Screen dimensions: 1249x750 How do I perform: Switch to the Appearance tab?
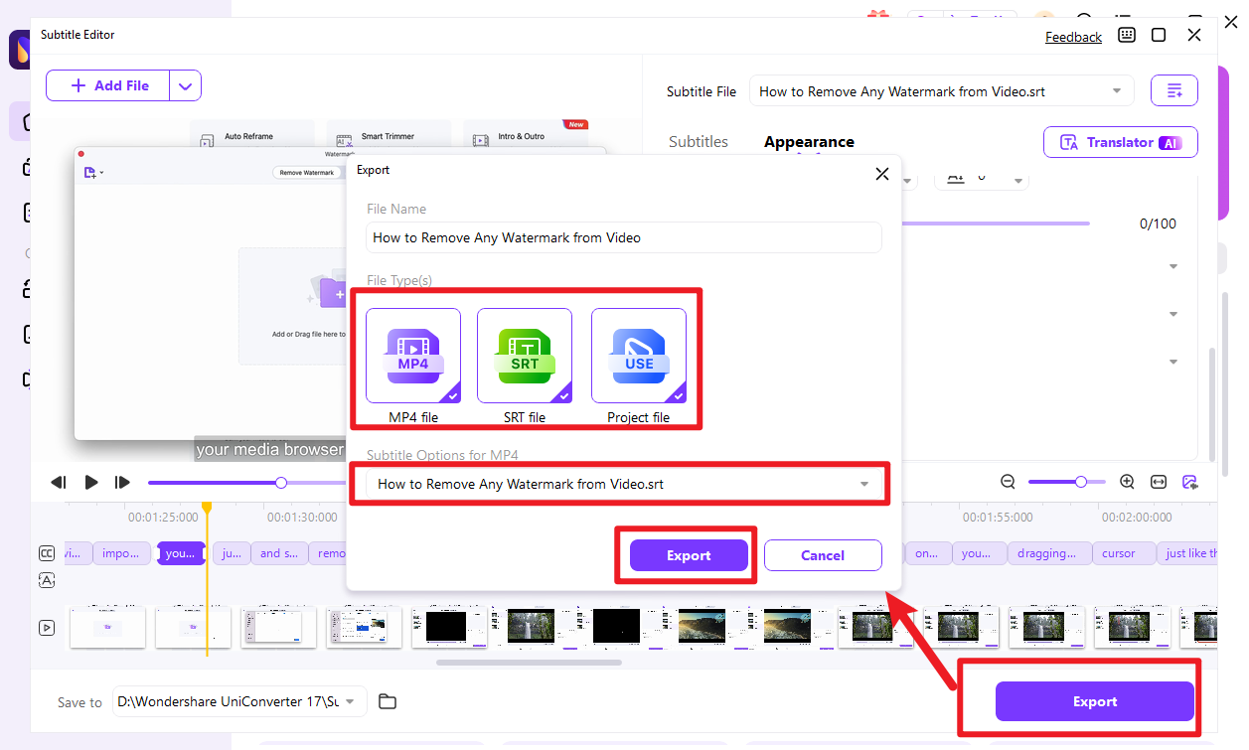tap(809, 141)
